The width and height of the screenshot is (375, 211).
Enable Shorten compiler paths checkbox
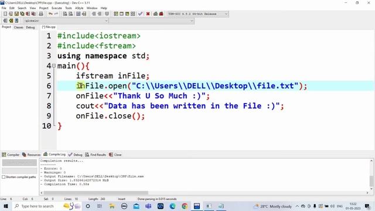tap(4, 177)
